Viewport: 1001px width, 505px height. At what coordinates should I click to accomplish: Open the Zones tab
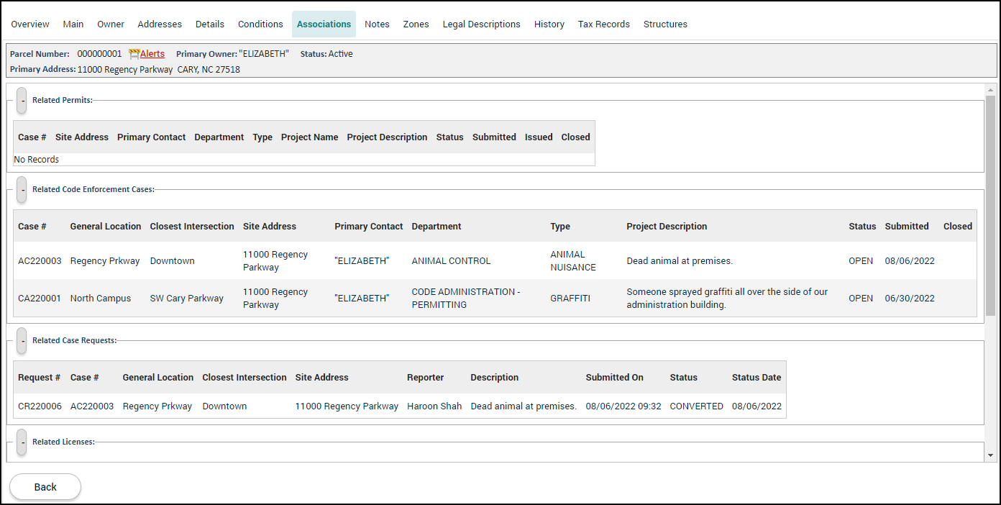tap(416, 24)
